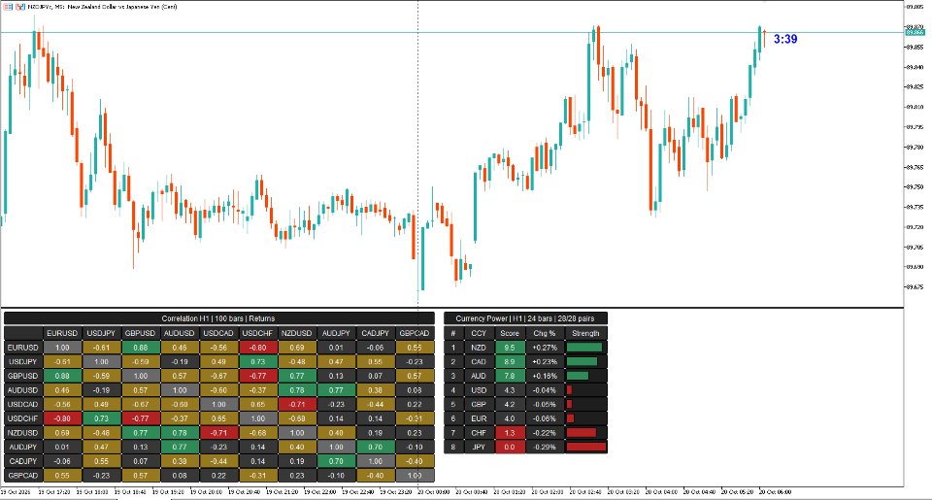The width and height of the screenshot is (932, 500).
Task: Click the CADJPY column header
Action: tap(375, 333)
